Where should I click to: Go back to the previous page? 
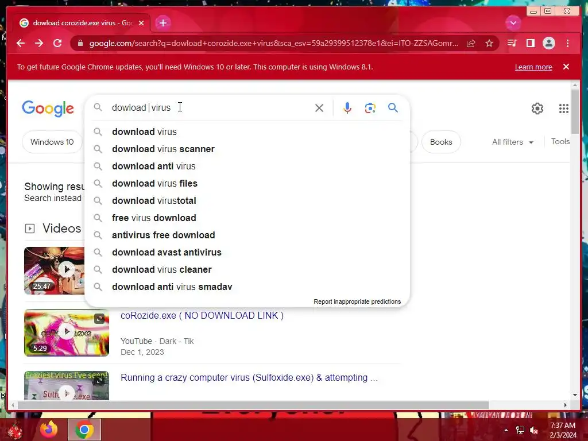[x=21, y=43]
